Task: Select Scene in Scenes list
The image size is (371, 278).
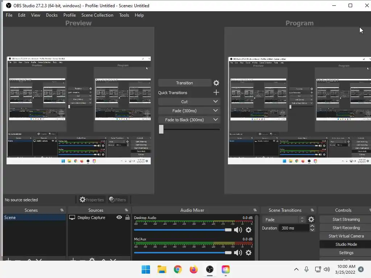Action: [x=34, y=218]
